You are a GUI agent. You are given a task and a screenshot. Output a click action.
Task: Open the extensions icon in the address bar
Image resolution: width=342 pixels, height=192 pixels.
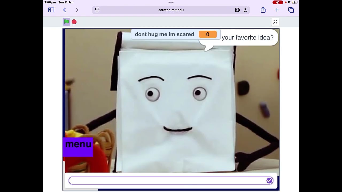[x=238, y=10]
